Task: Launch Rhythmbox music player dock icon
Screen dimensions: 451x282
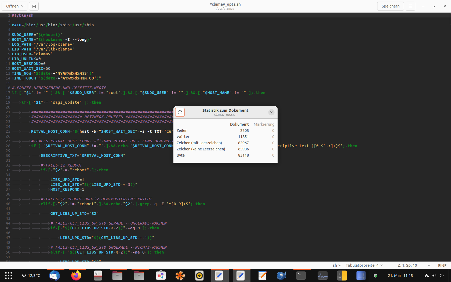Action: coord(199,276)
